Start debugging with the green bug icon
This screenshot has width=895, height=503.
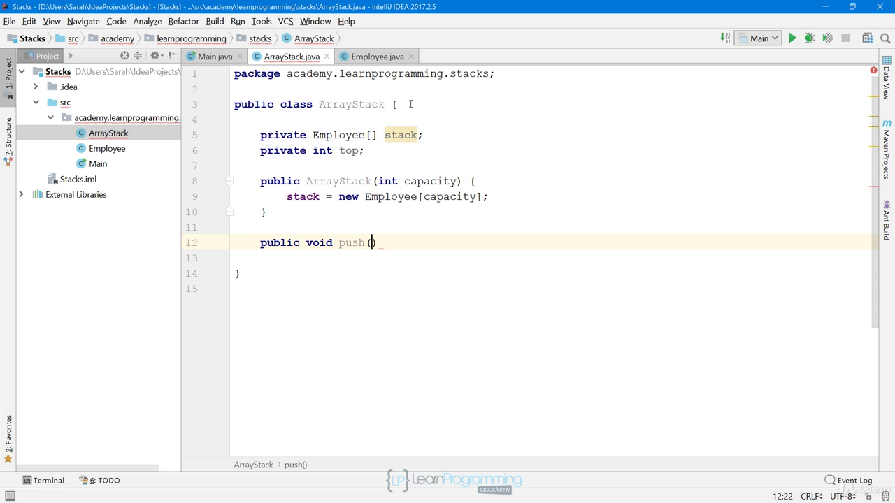point(810,38)
